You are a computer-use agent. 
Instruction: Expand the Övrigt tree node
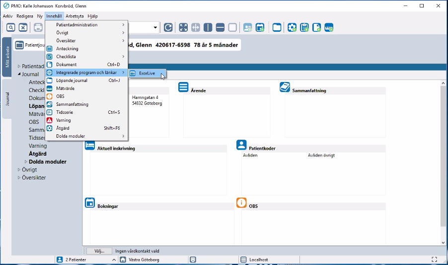[x=19, y=170]
